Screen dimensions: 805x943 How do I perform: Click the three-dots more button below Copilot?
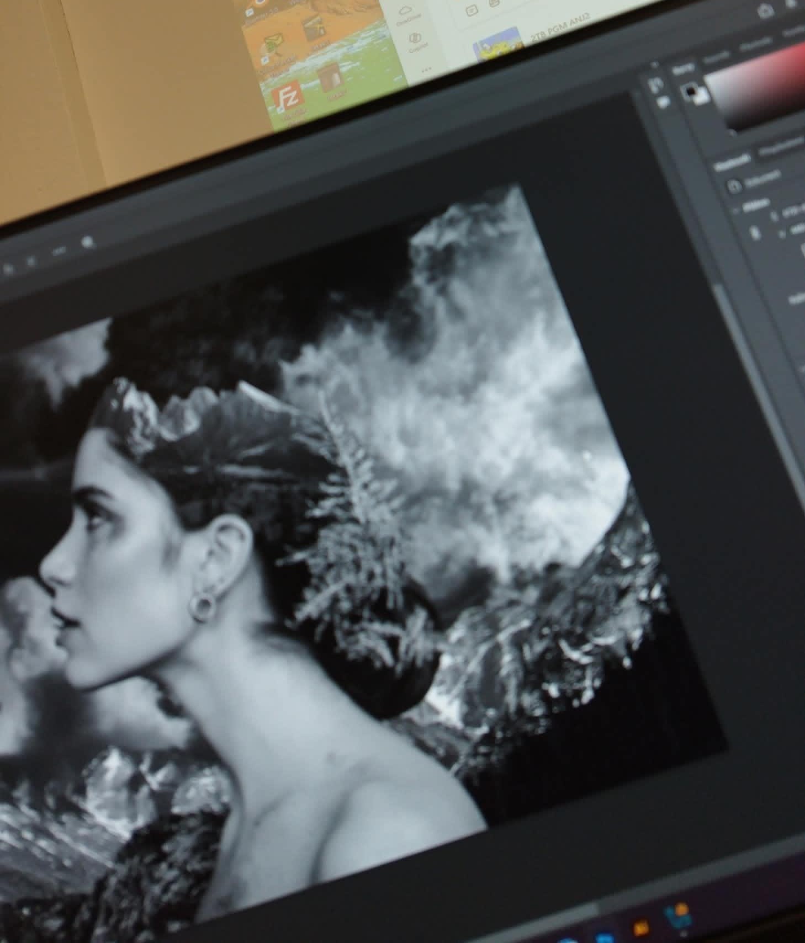pos(427,70)
